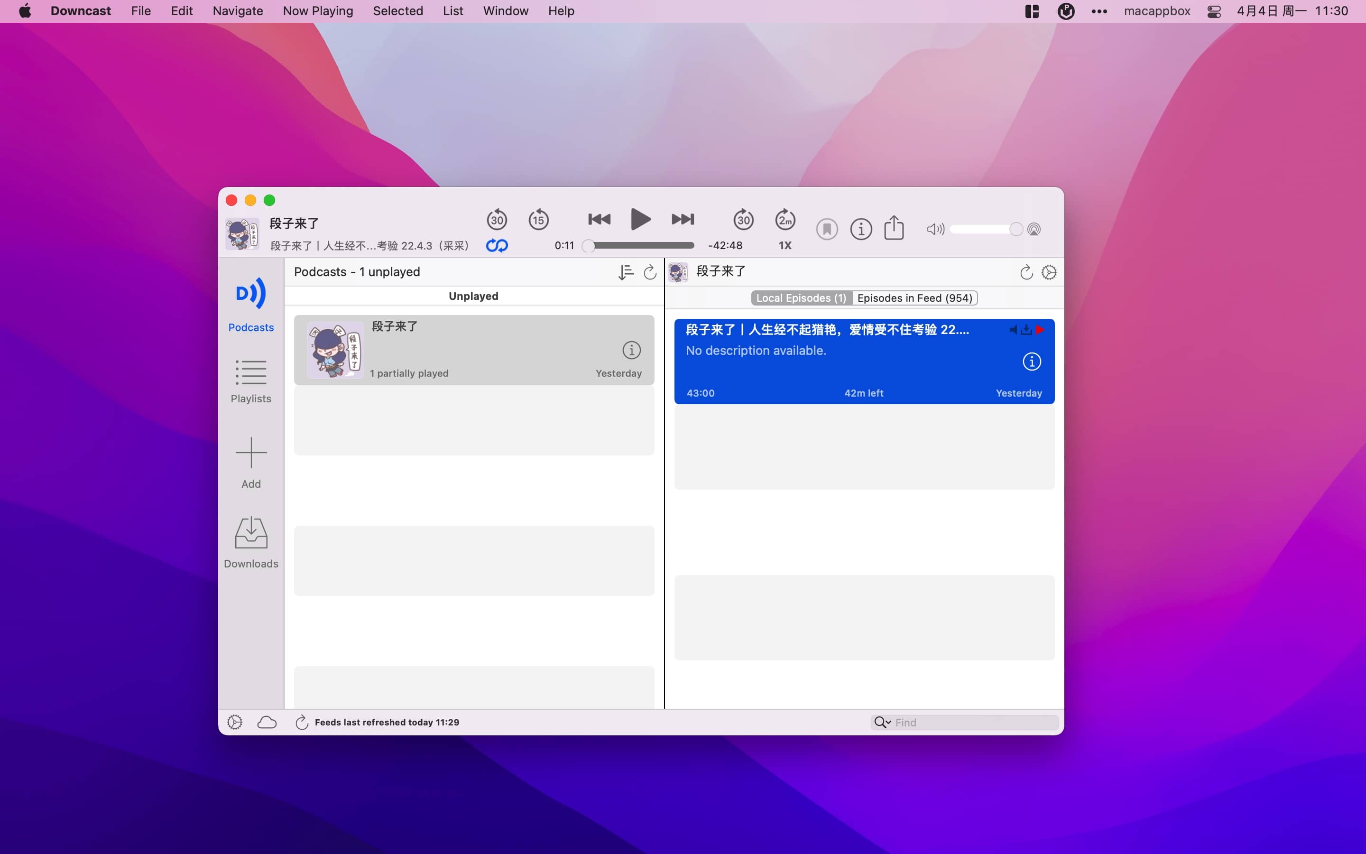Click the Unplayed section header

(x=473, y=296)
